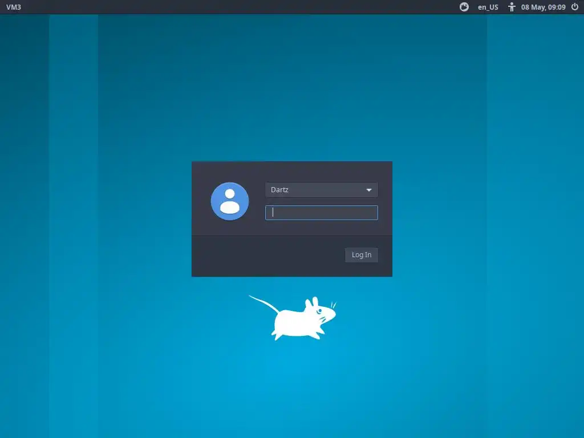The height and width of the screenshot is (438, 584).
Task: Open the accessibility options icon
Action: (x=512, y=7)
